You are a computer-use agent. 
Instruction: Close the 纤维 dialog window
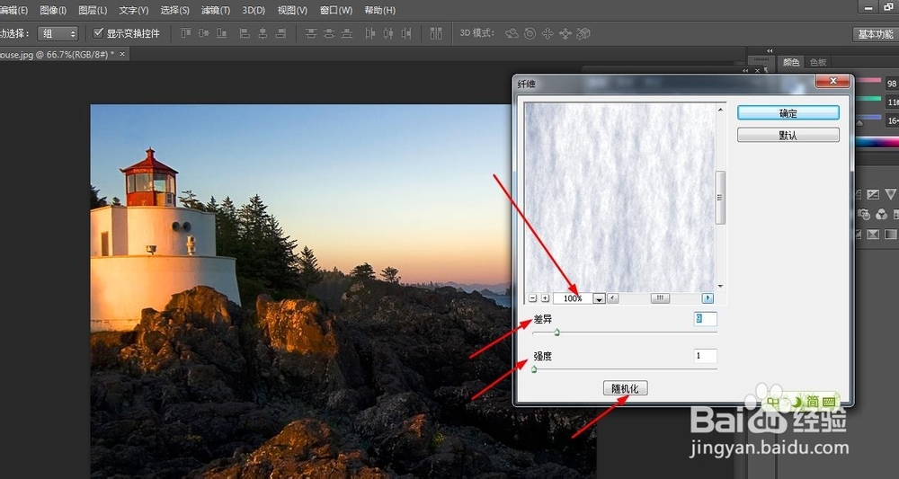[x=833, y=81]
